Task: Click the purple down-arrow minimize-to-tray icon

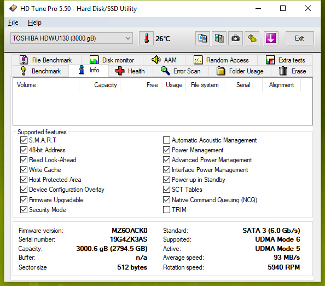Action: tap(271, 38)
